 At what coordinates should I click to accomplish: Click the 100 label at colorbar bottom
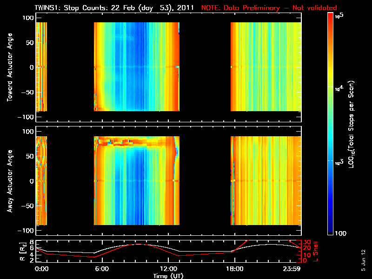click(x=341, y=233)
